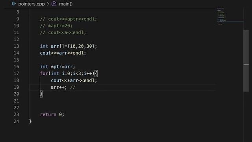This screenshot has height=142, width=252.
Task: Click line number 13 in gutter
Action: click(17, 46)
